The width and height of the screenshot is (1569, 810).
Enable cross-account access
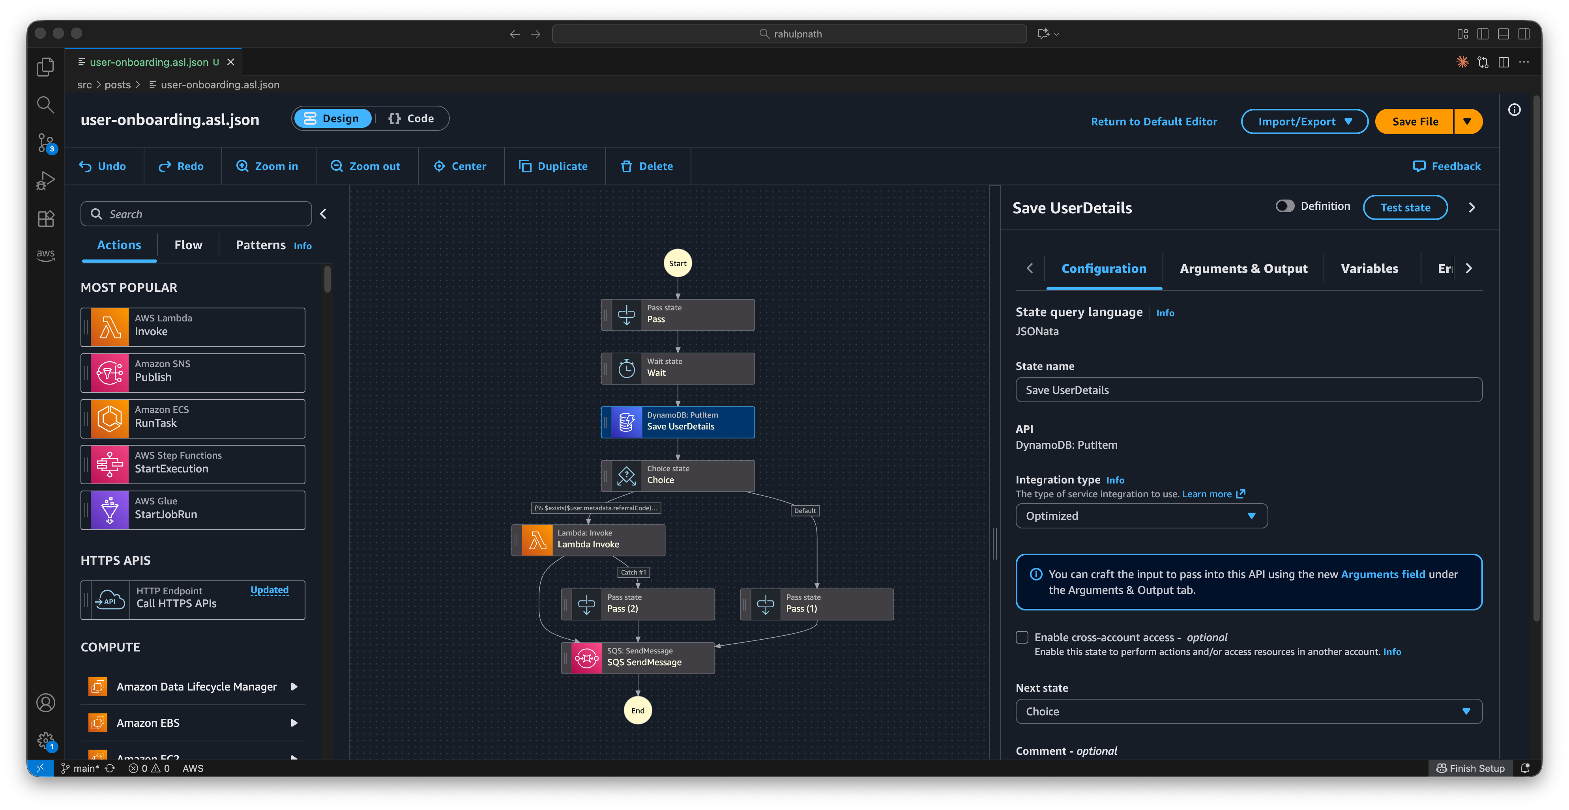tap(1022, 637)
